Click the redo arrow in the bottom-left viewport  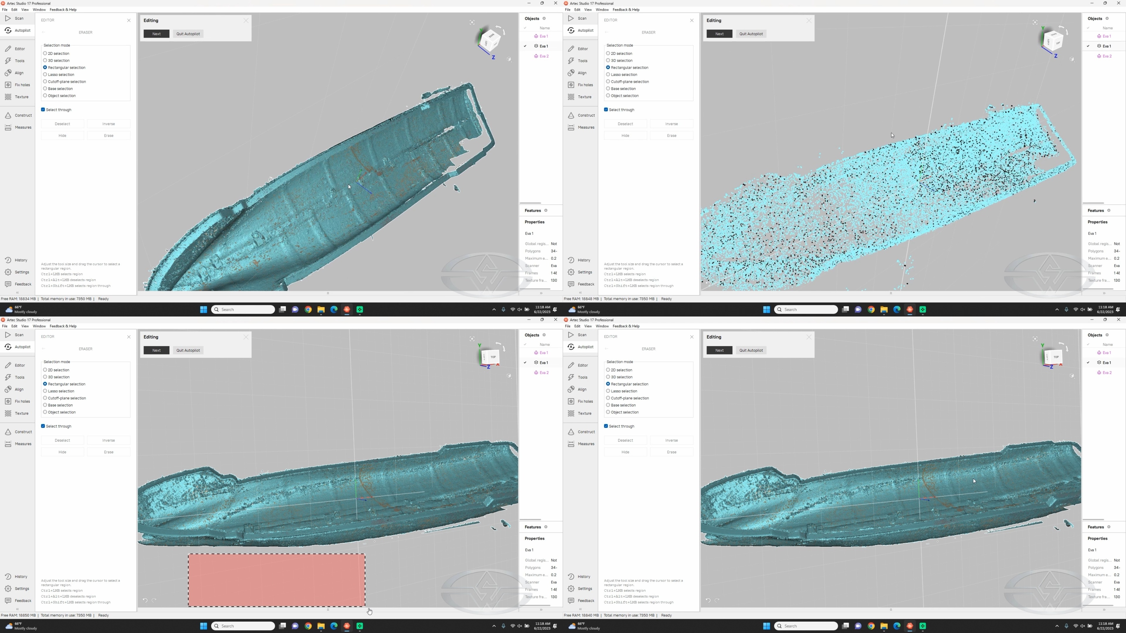coord(154,600)
